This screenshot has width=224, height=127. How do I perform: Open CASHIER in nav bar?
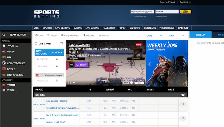pyautogui.click(x=183, y=28)
